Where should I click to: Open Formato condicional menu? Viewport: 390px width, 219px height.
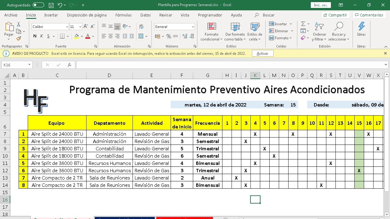(211, 32)
